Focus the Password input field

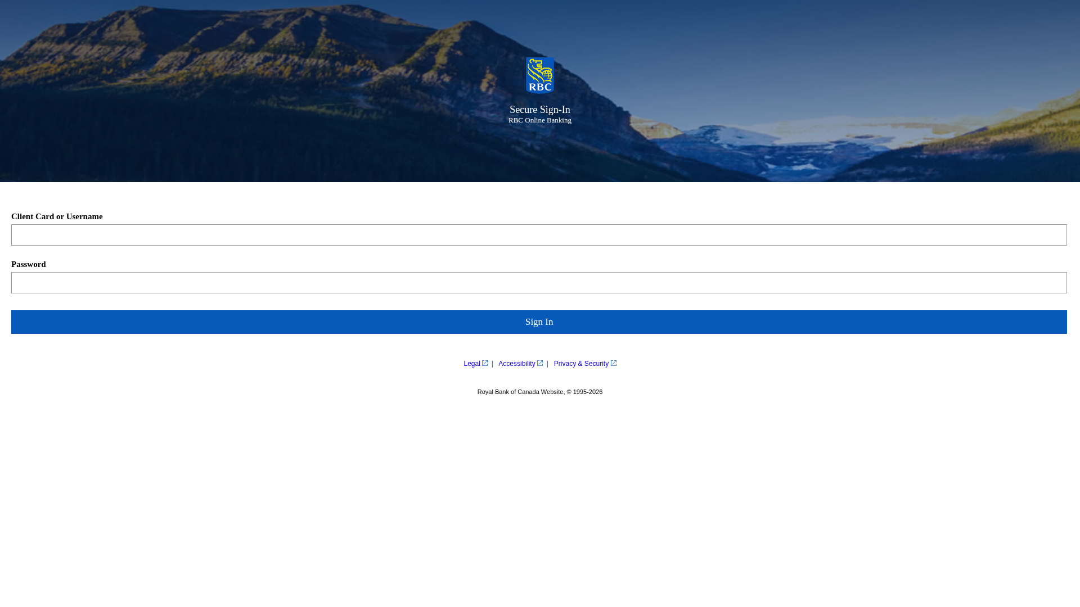(539, 283)
